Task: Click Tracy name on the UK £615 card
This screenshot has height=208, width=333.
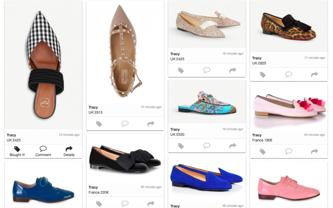Action: [x=93, y=108]
